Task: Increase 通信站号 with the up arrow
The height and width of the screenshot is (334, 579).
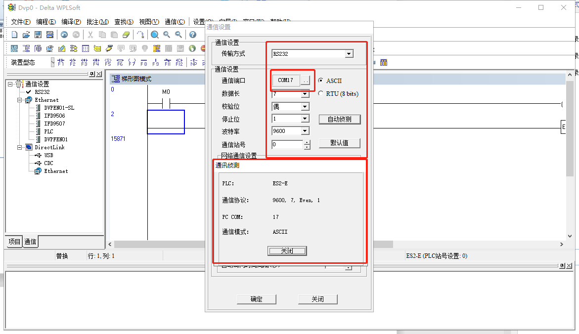Action: [307, 142]
